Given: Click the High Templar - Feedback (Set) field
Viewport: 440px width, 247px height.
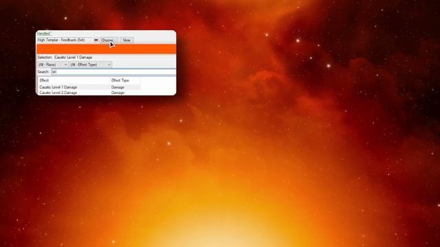Looking at the screenshot, I should pos(65,40).
